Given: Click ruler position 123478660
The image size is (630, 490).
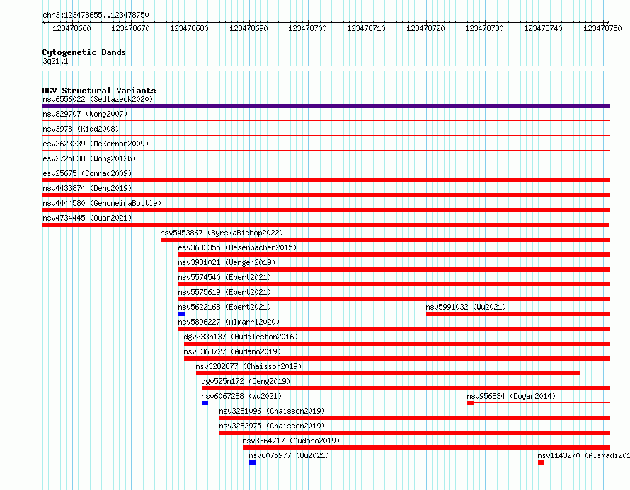Looking at the screenshot, I should (x=71, y=28).
